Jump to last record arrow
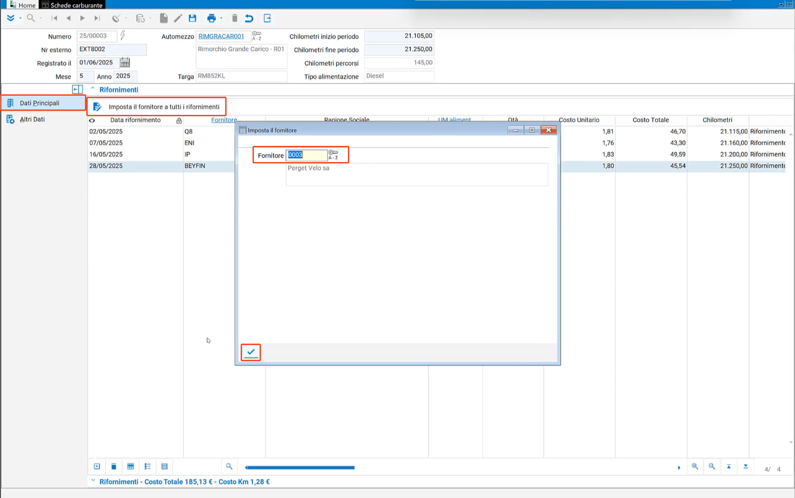Viewport: 795px width, 498px height. [x=97, y=18]
